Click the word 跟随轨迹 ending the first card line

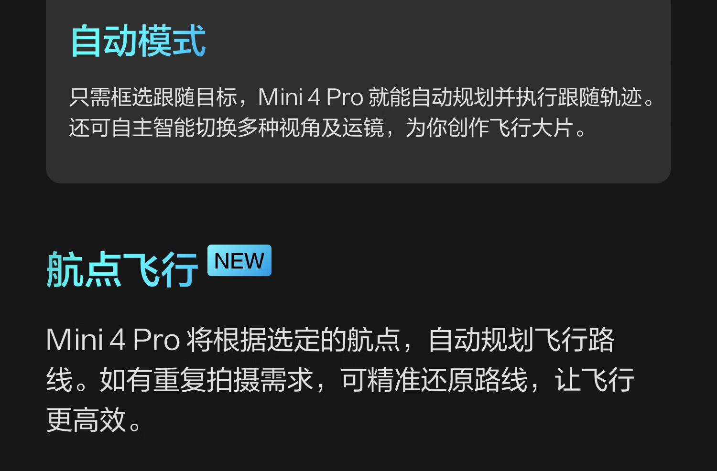(x=600, y=97)
